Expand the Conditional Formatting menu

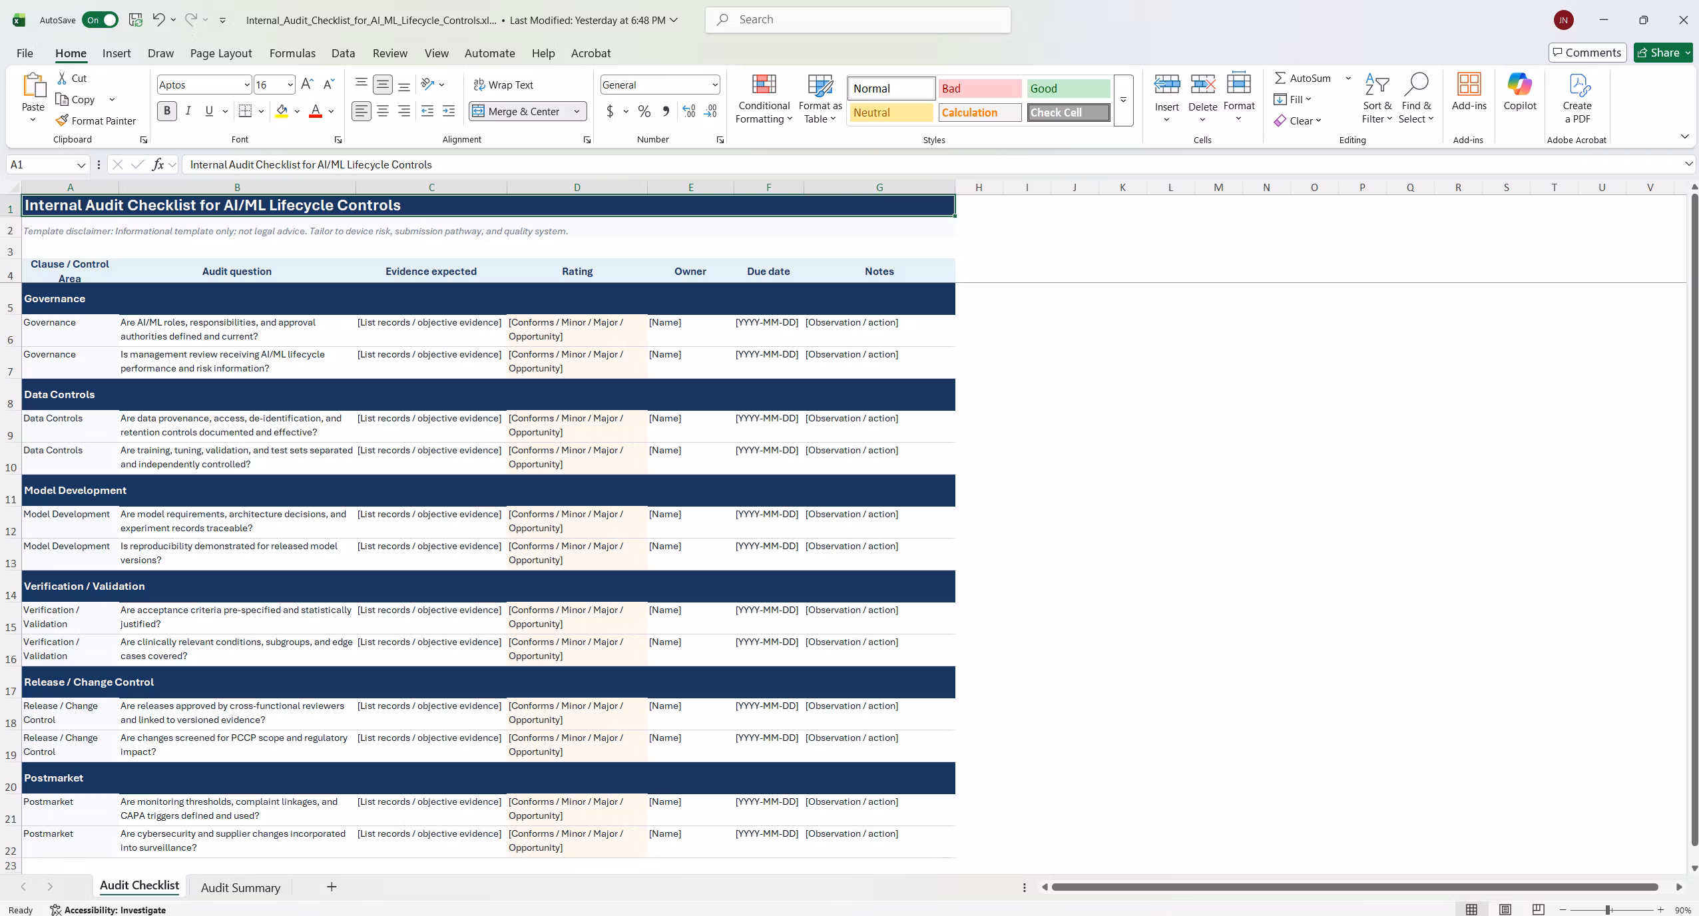pos(764,99)
